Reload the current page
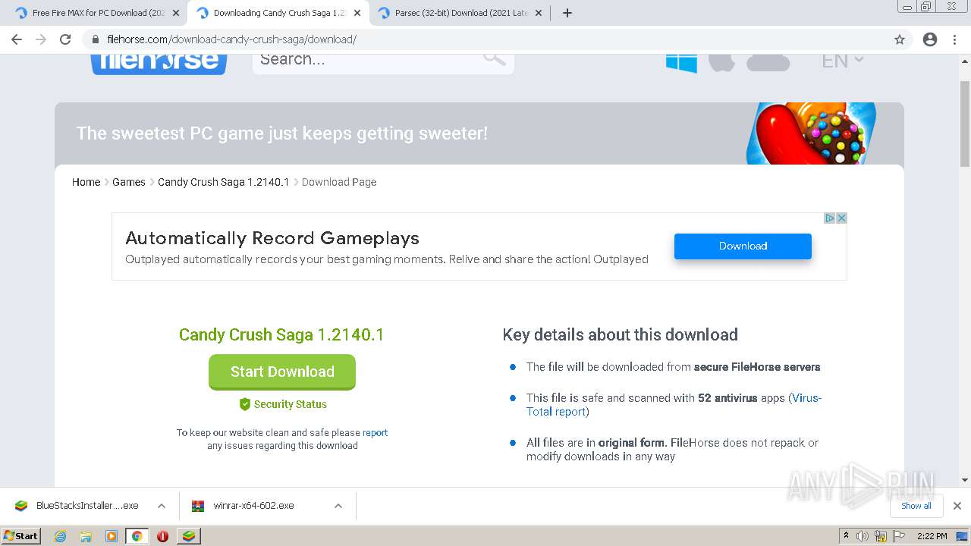The height and width of the screenshot is (546, 971). click(x=65, y=39)
